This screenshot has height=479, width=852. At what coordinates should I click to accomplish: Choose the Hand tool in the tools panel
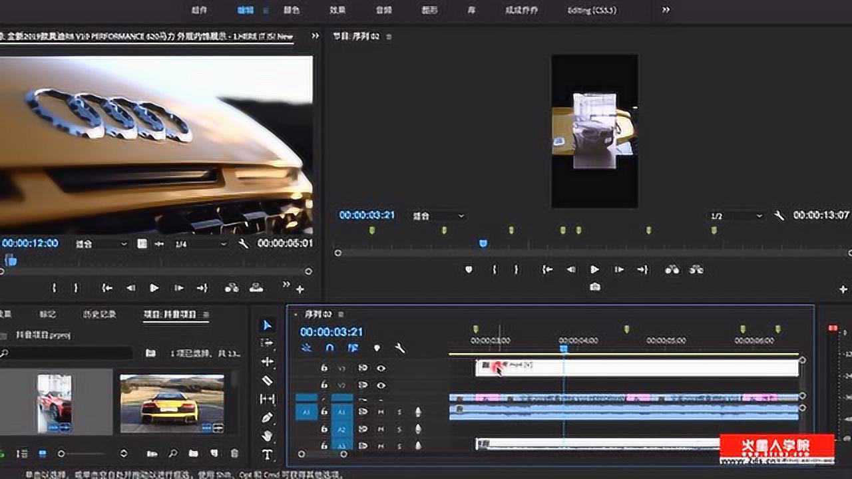coord(268,434)
